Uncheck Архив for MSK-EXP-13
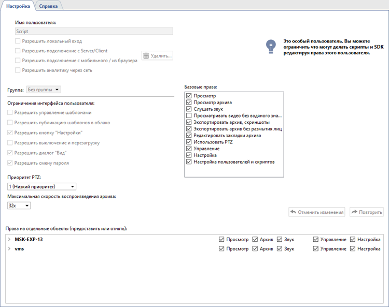Viewport: 389px width, 307px height. click(255, 239)
